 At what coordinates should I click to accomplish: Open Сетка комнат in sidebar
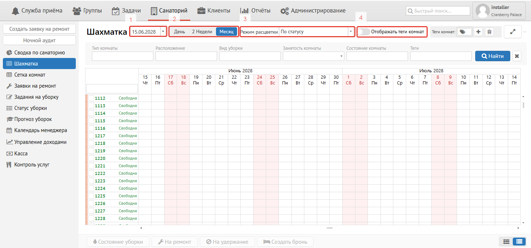coord(39,75)
